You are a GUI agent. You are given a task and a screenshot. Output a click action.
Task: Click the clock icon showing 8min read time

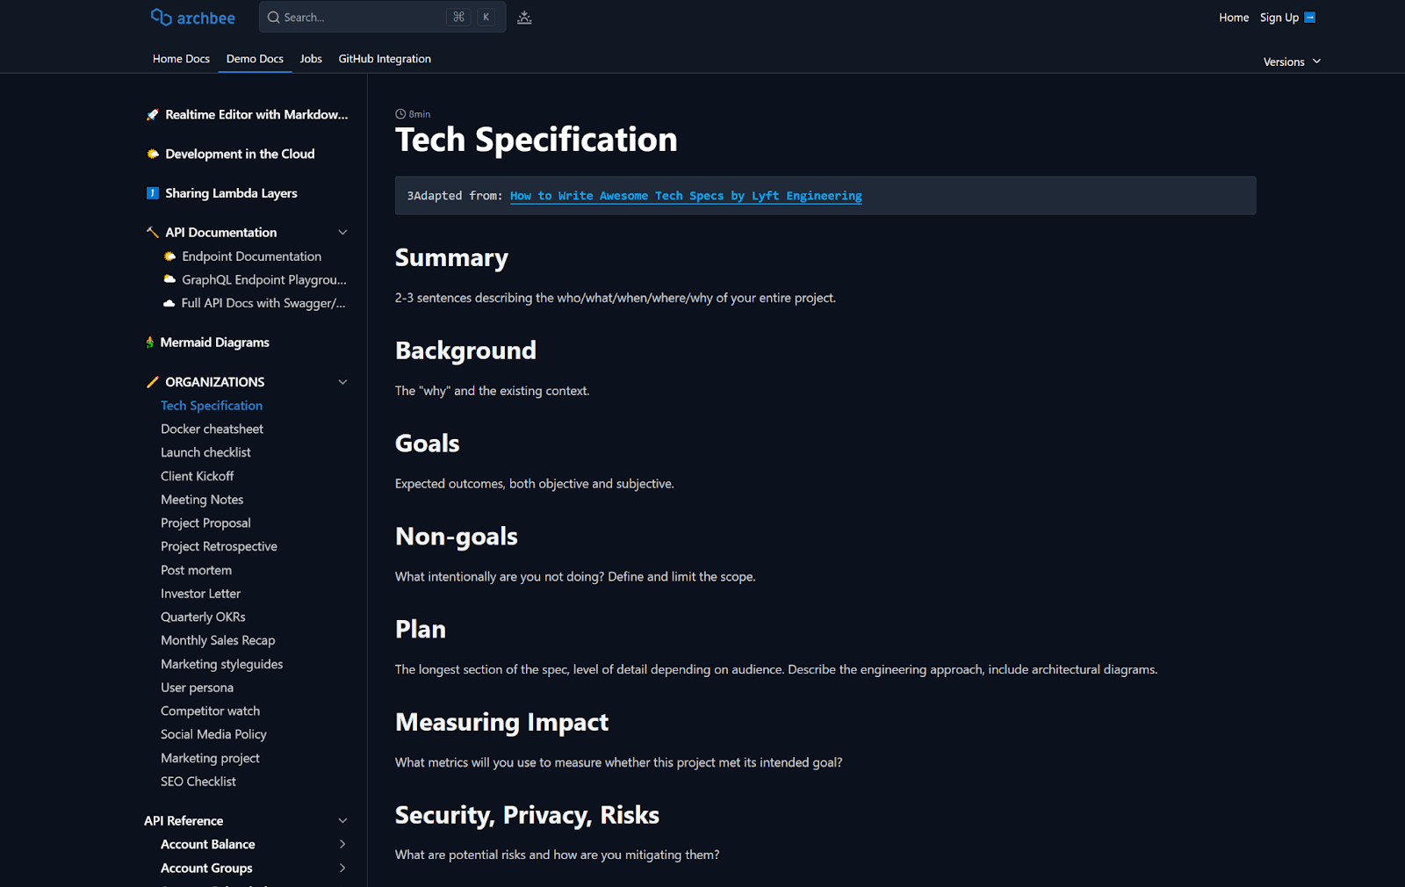tap(400, 113)
